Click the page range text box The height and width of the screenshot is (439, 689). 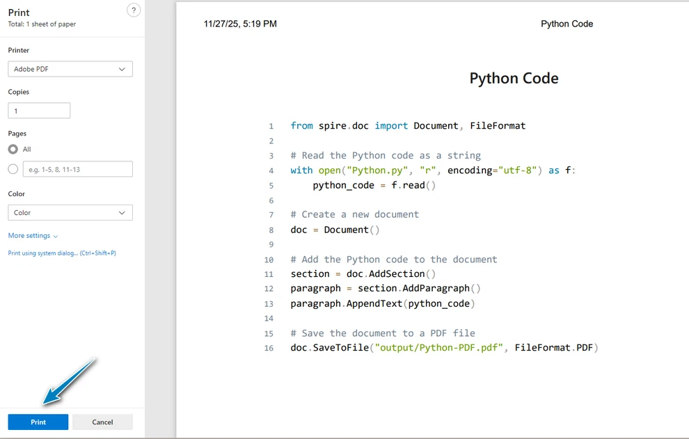[x=77, y=169]
